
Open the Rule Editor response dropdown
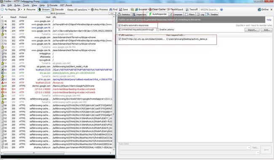pos(258,153)
